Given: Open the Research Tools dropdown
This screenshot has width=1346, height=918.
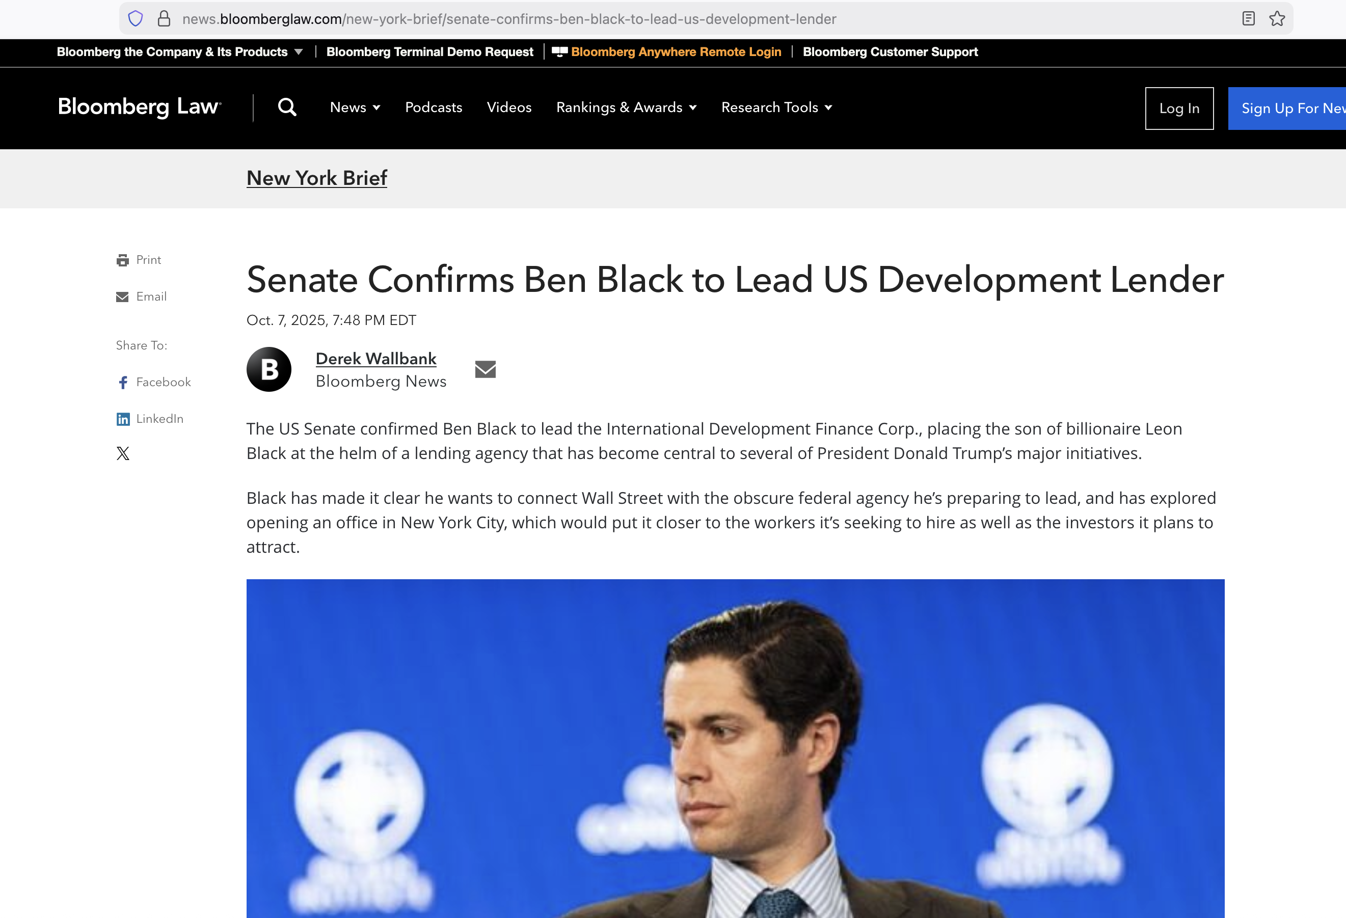Looking at the screenshot, I should [x=776, y=107].
